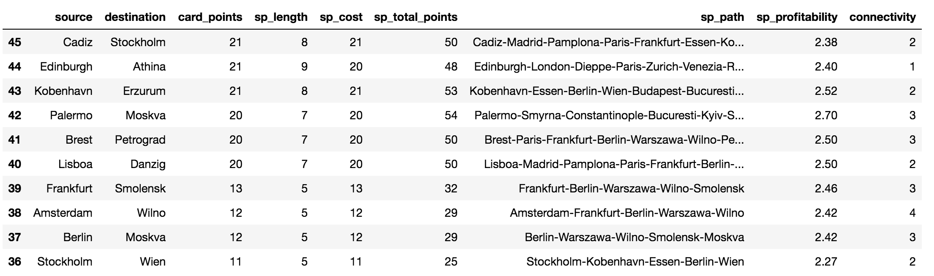Click the source column header
Image resolution: width=934 pixels, height=276 pixels.
(73, 17)
